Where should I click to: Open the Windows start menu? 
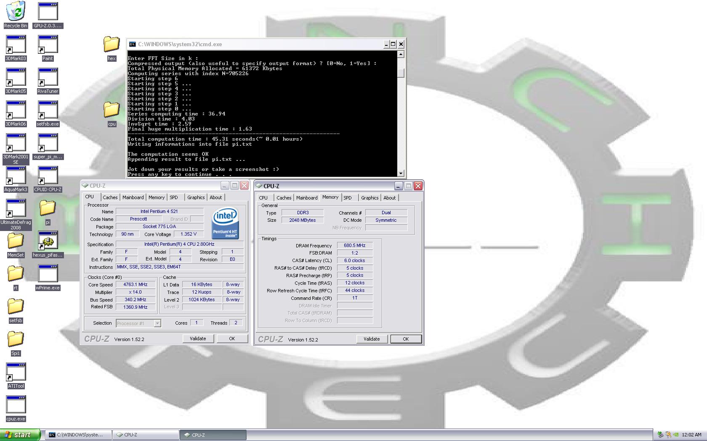point(20,435)
